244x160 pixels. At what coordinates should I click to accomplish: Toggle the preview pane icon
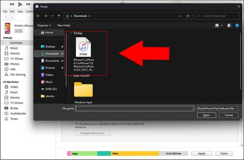(229, 25)
